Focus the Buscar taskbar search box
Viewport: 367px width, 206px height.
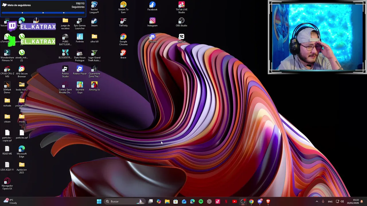click(125, 201)
